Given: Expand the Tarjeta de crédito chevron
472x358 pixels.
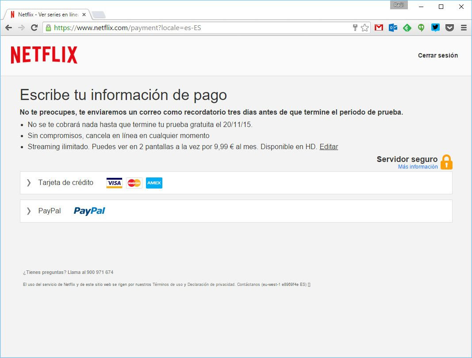Looking at the screenshot, I should [29, 183].
